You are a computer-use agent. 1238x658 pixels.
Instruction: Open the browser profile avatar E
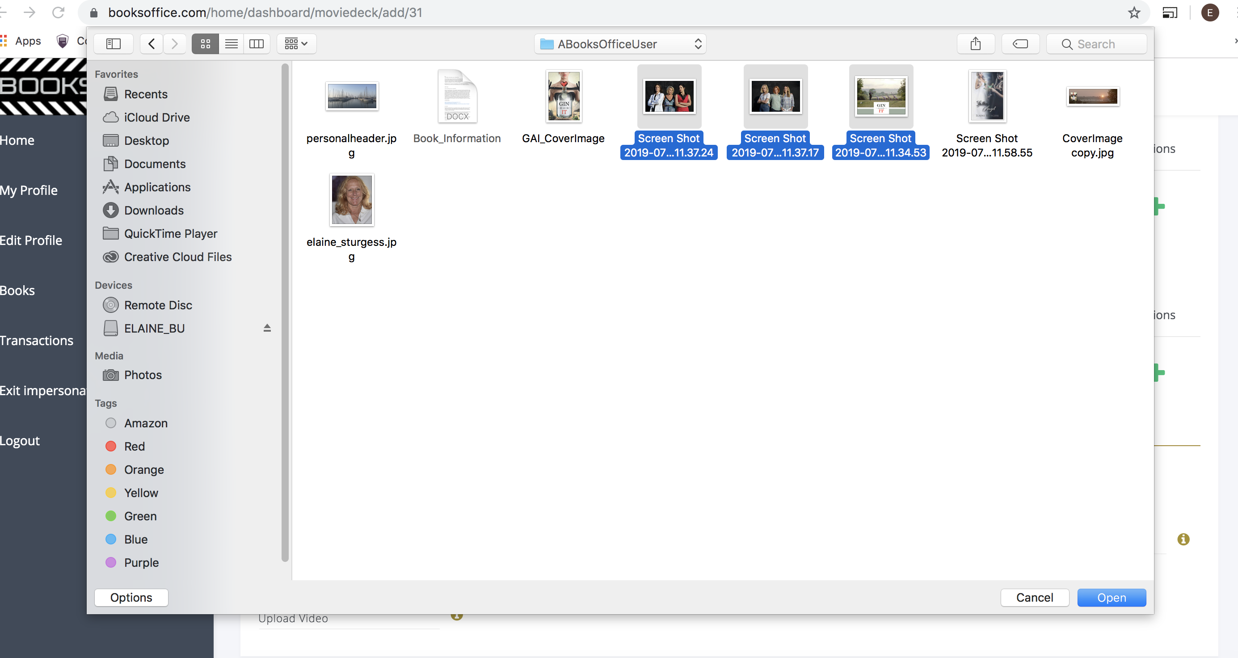[x=1210, y=13]
